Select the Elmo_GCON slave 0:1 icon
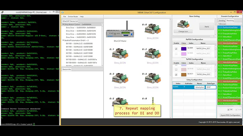Screen dimensions: 243x136 (x=120, y=53)
